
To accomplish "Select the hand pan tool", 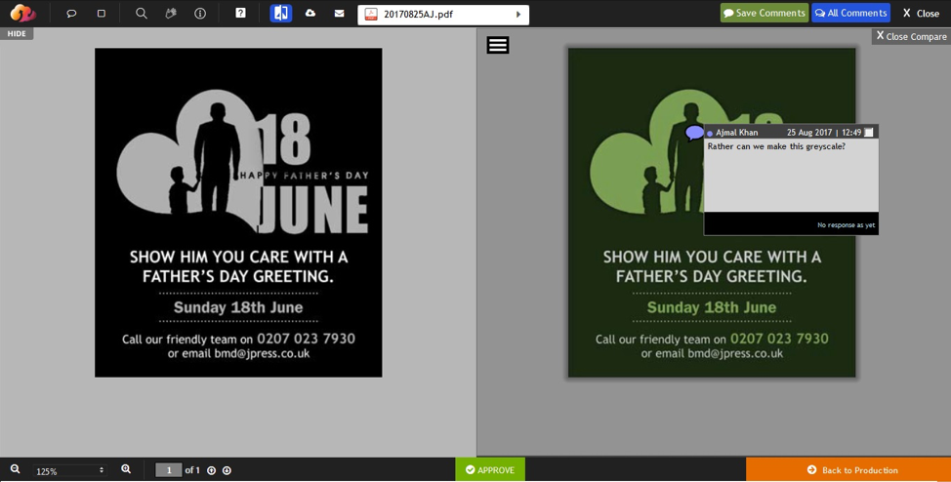I will point(171,14).
